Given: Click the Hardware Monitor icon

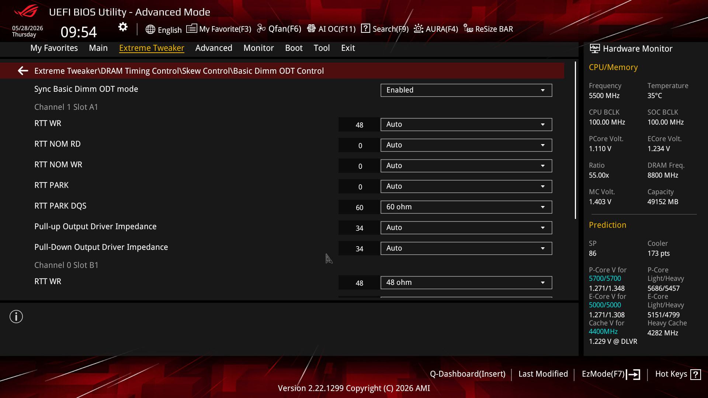Looking at the screenshot, I should tap(594, 48).
